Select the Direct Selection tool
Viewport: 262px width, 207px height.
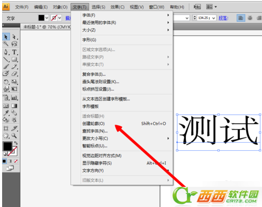coord(14,37)
